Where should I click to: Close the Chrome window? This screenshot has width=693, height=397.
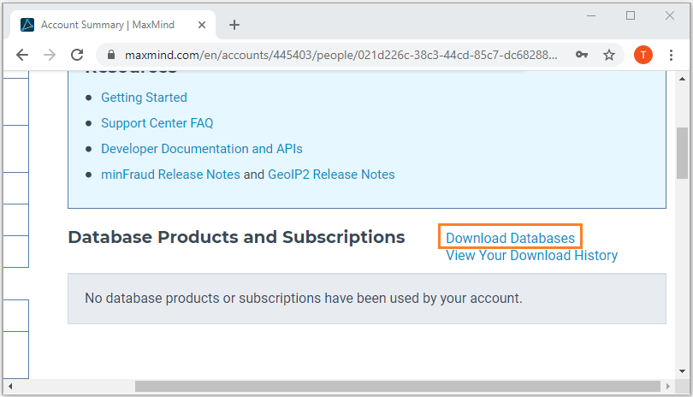[670, 16]
